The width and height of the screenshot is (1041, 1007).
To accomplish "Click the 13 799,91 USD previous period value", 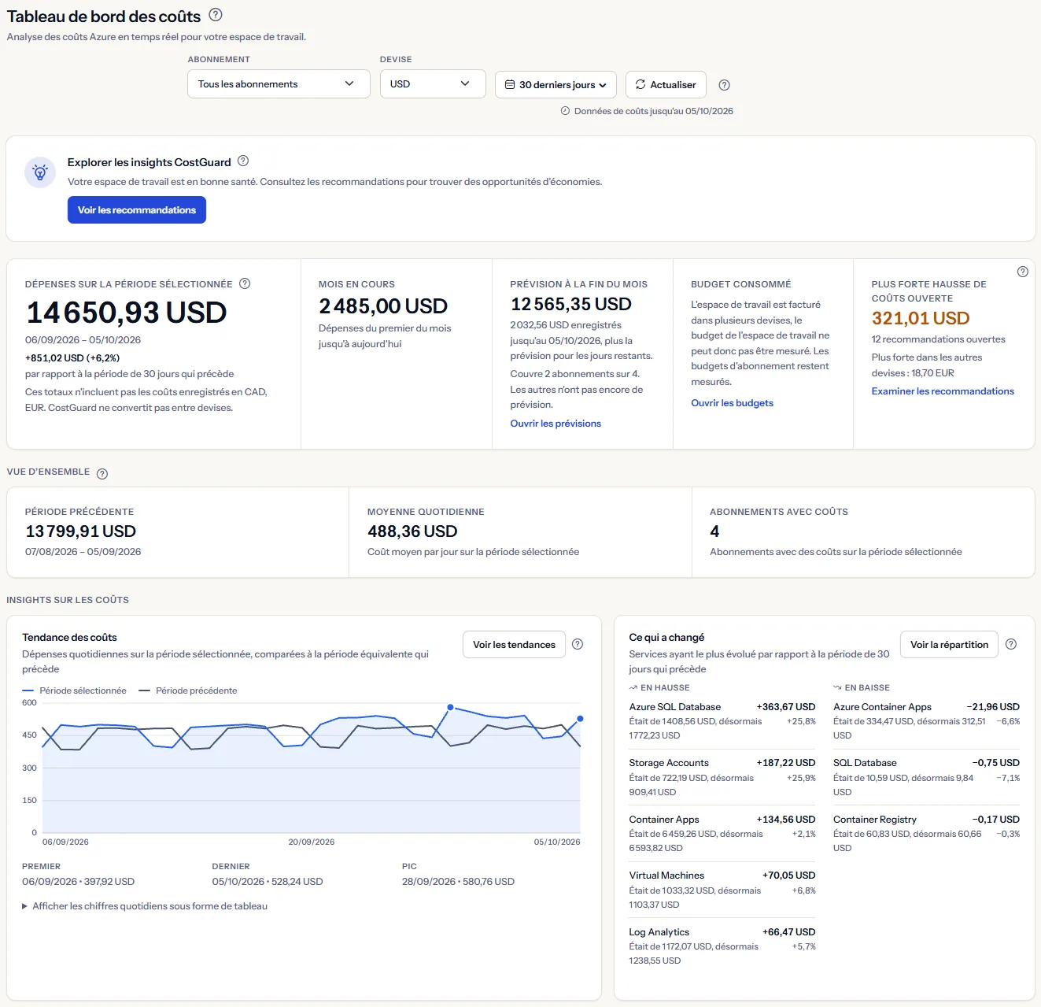I will coord(81,531).
